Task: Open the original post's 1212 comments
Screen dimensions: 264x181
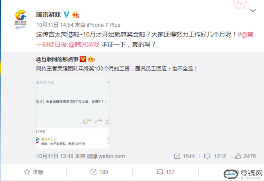Action: pos(215,156)
